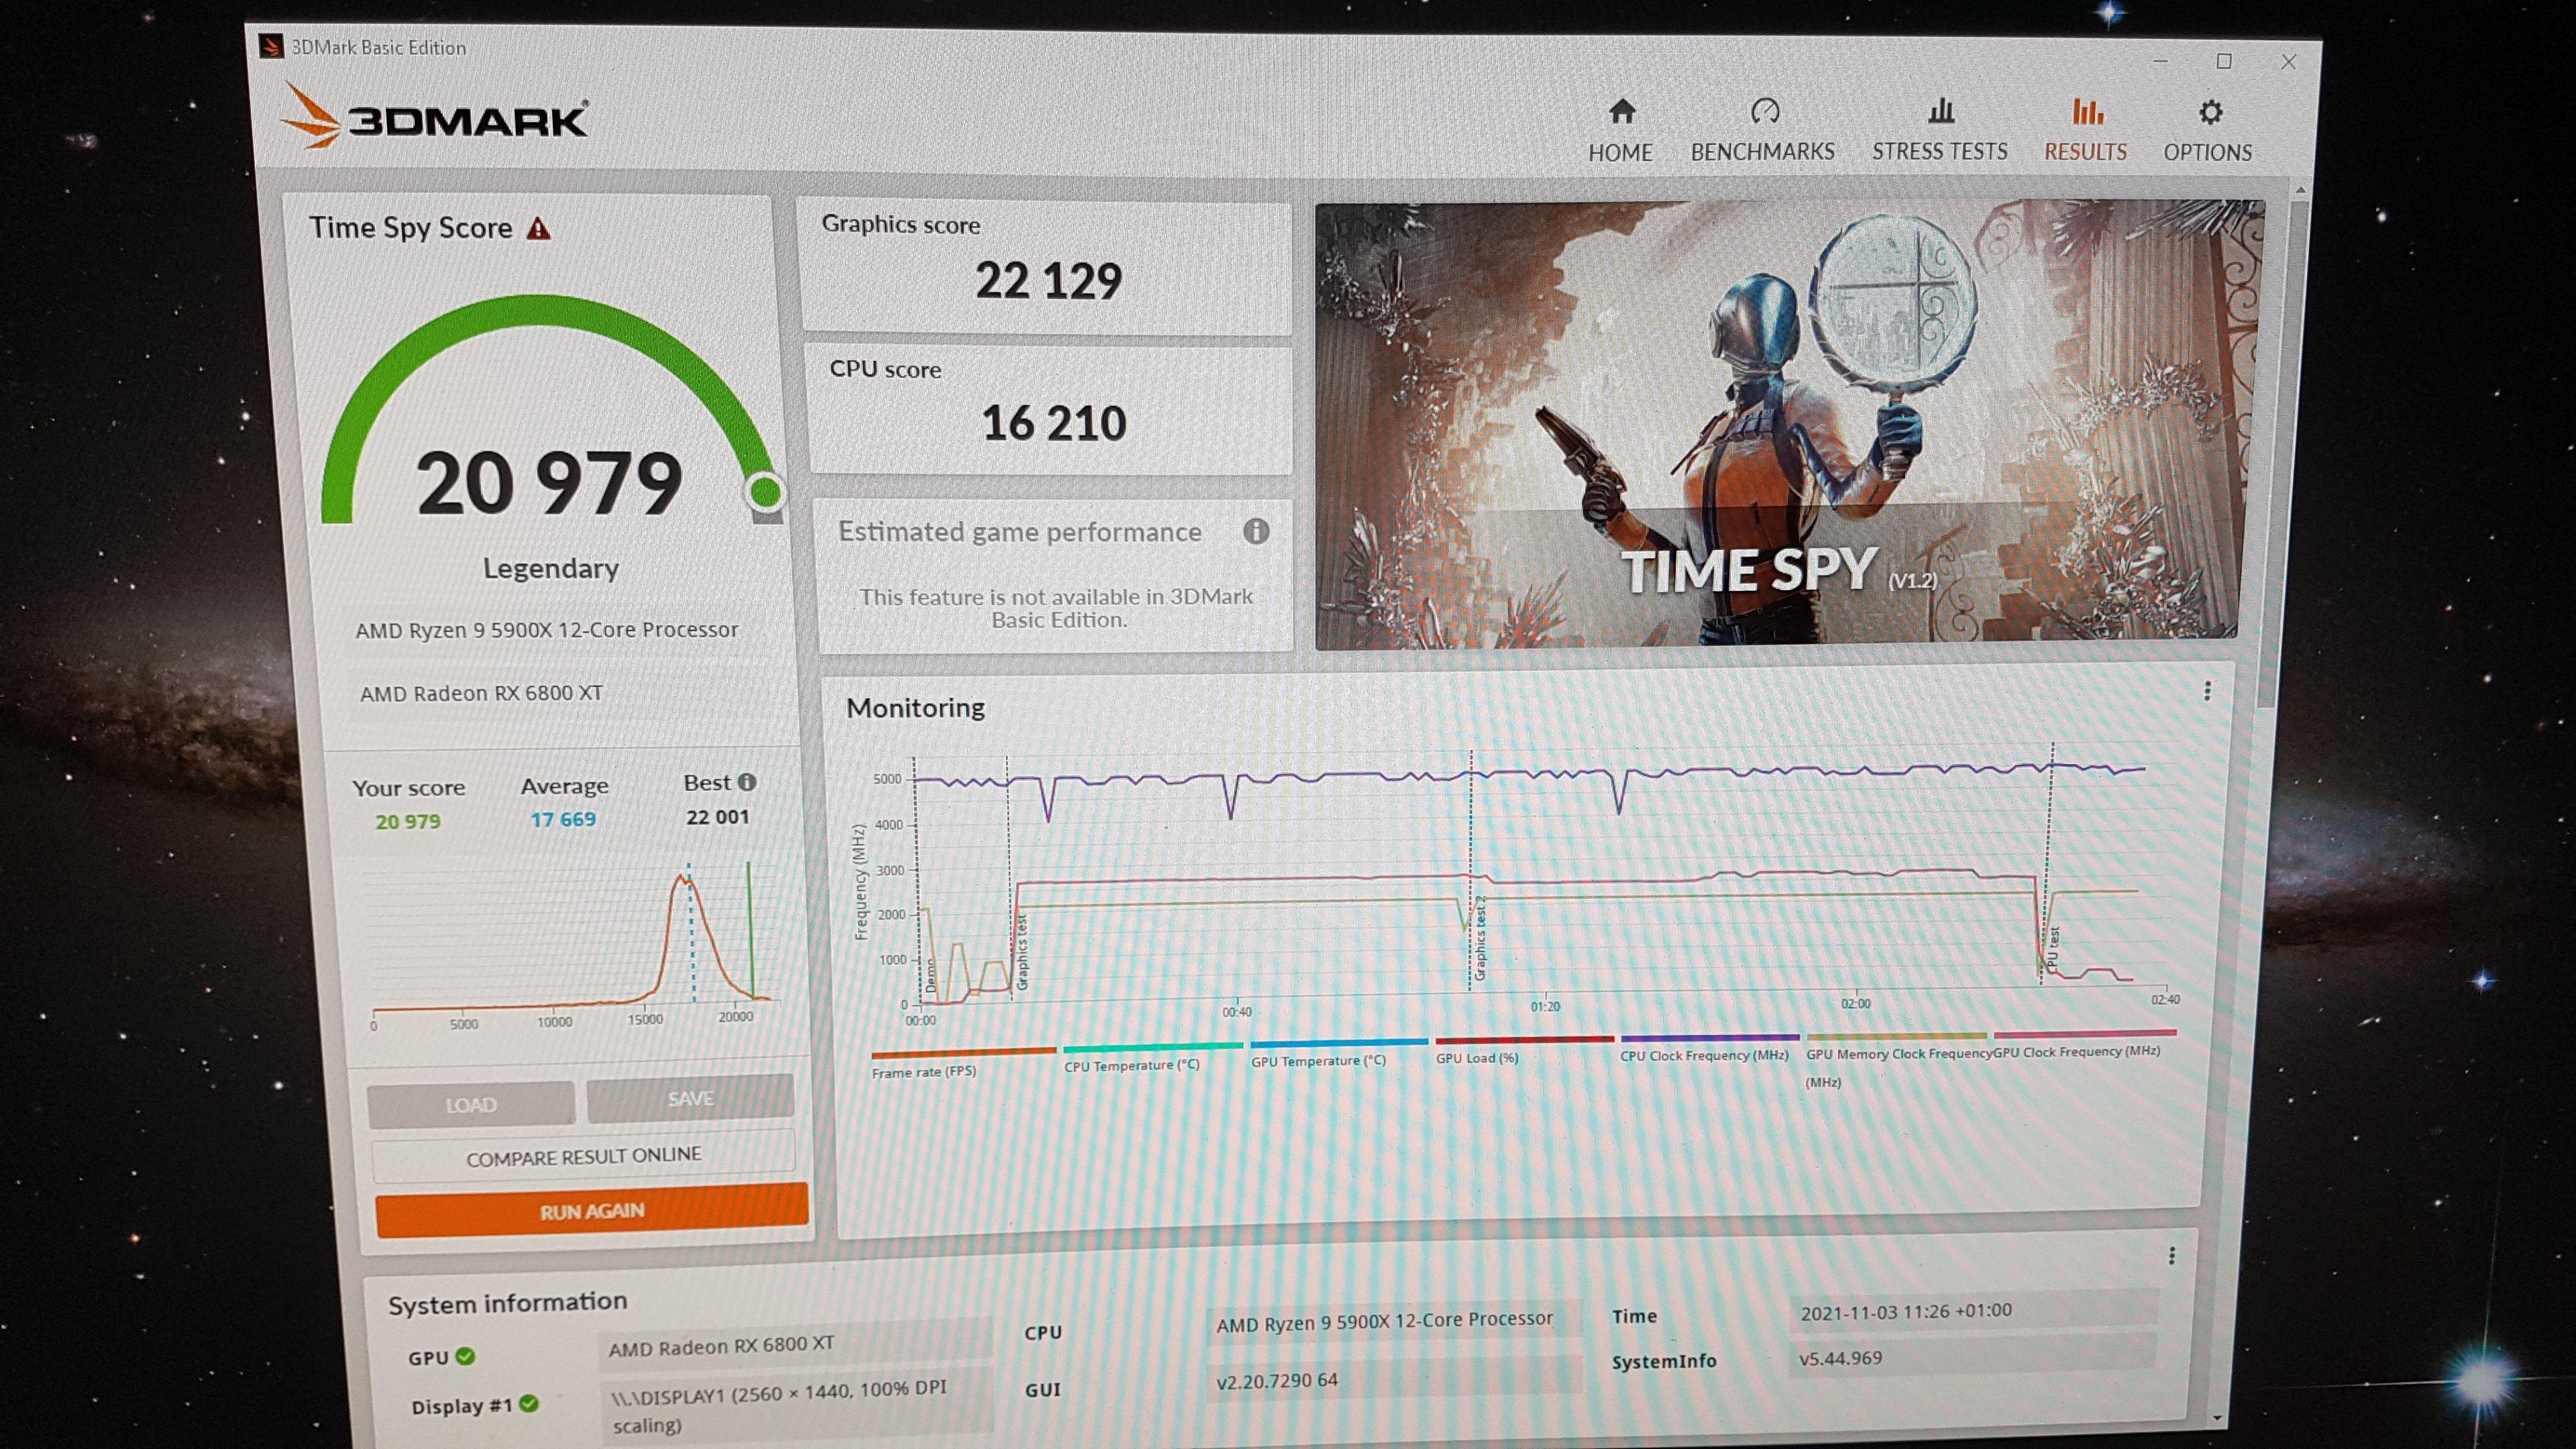Click the Display1 2560 × 1440 resolution text
Image resolution: width=2576 pixels, height=1449 pixels.
click(x=779, y=1406)
